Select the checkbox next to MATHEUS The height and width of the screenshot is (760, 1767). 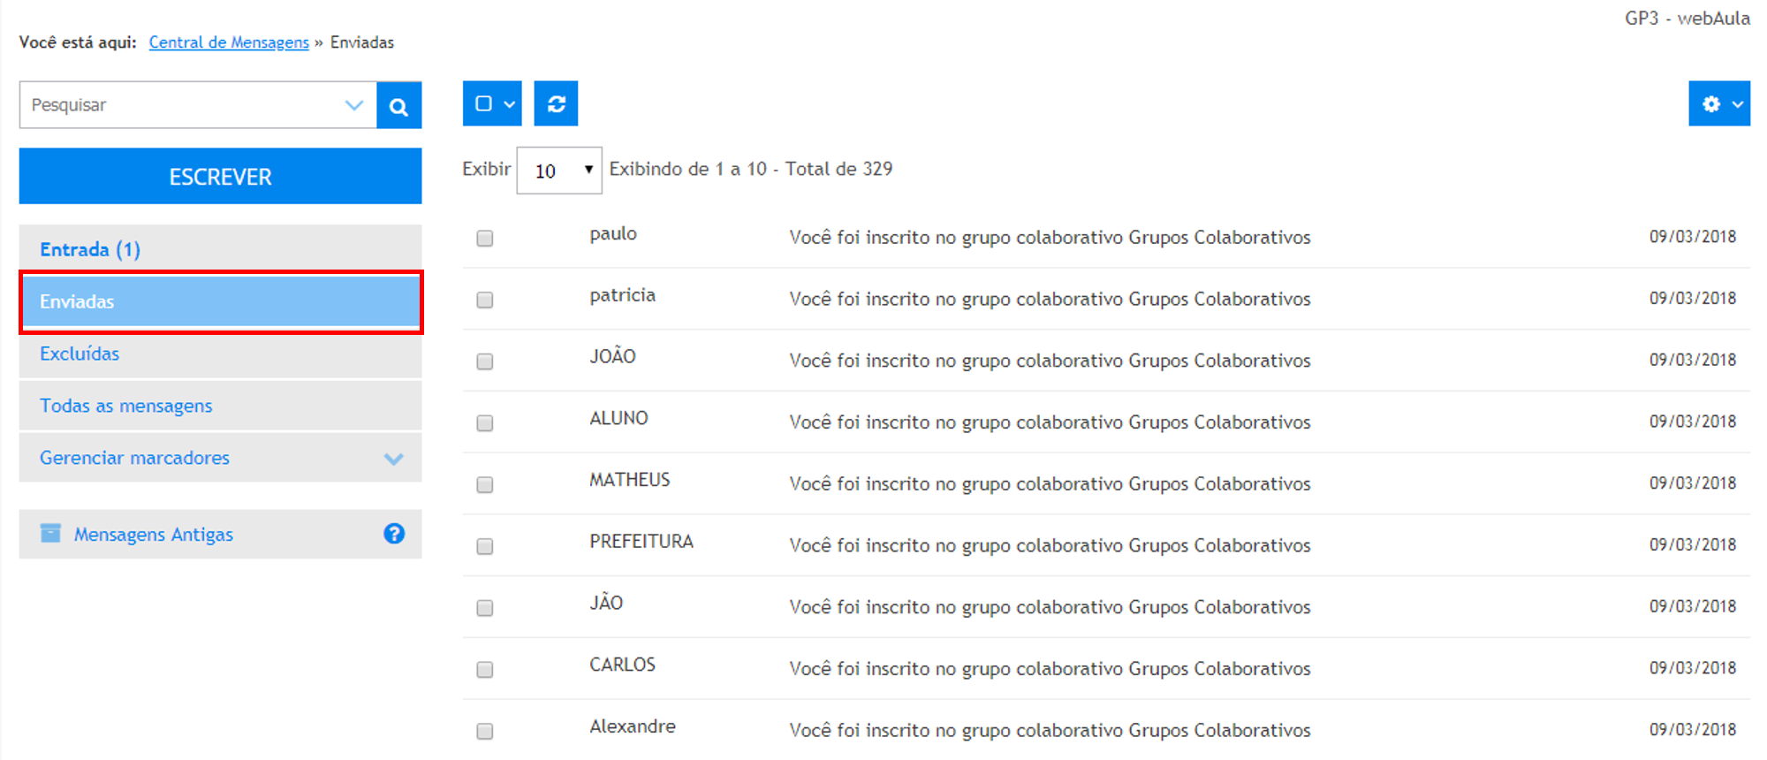pos(484,485)
